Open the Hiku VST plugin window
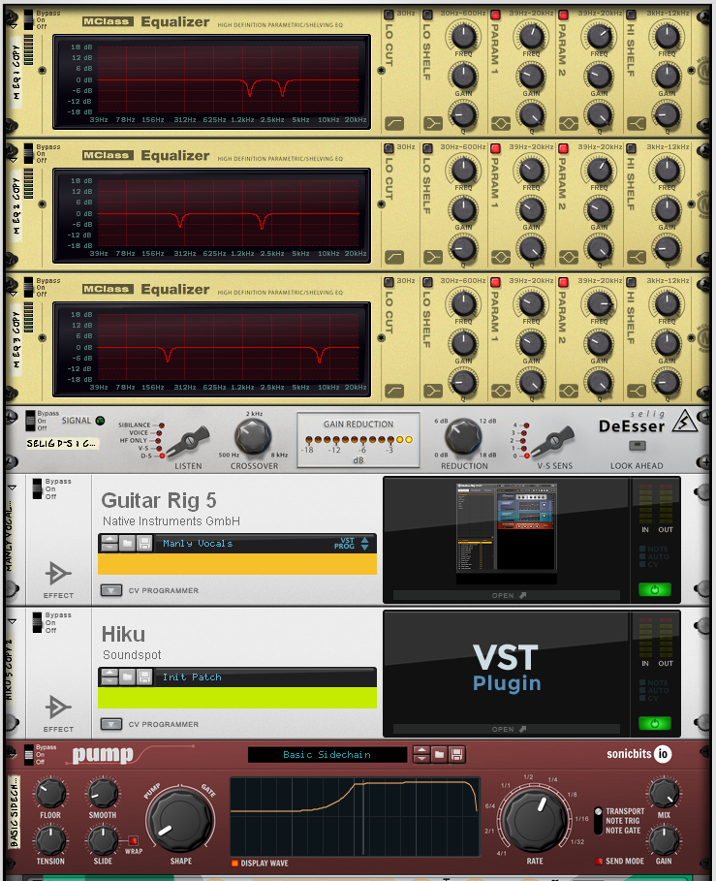 (x=507, y=729)
